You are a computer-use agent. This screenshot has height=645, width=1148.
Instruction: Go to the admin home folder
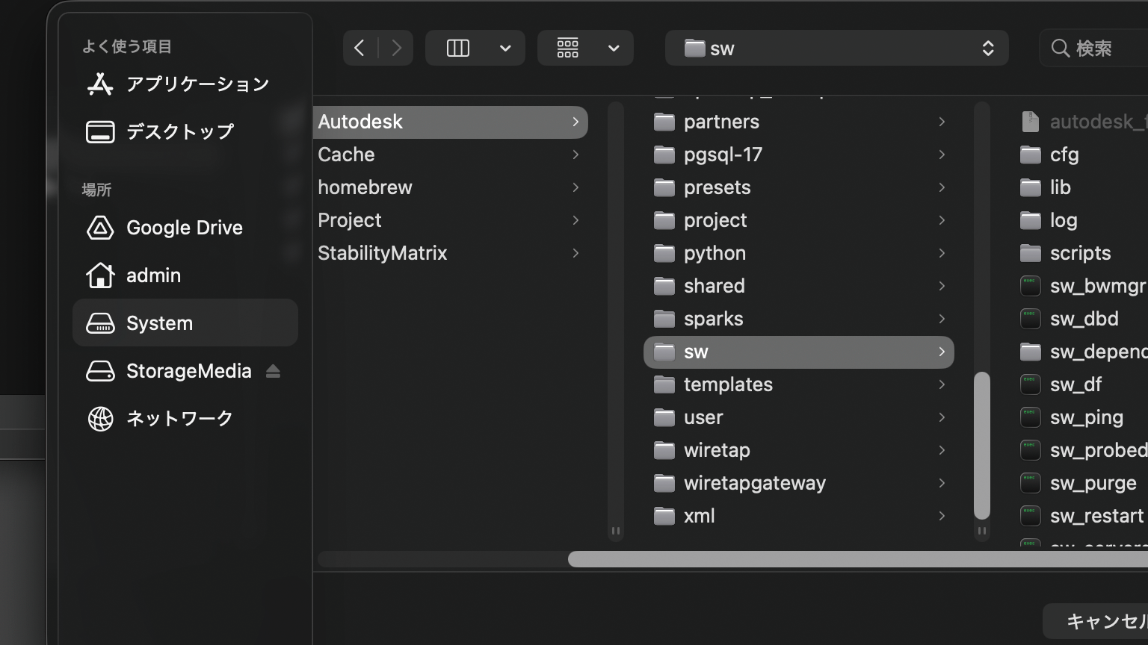tap(153, 275)
